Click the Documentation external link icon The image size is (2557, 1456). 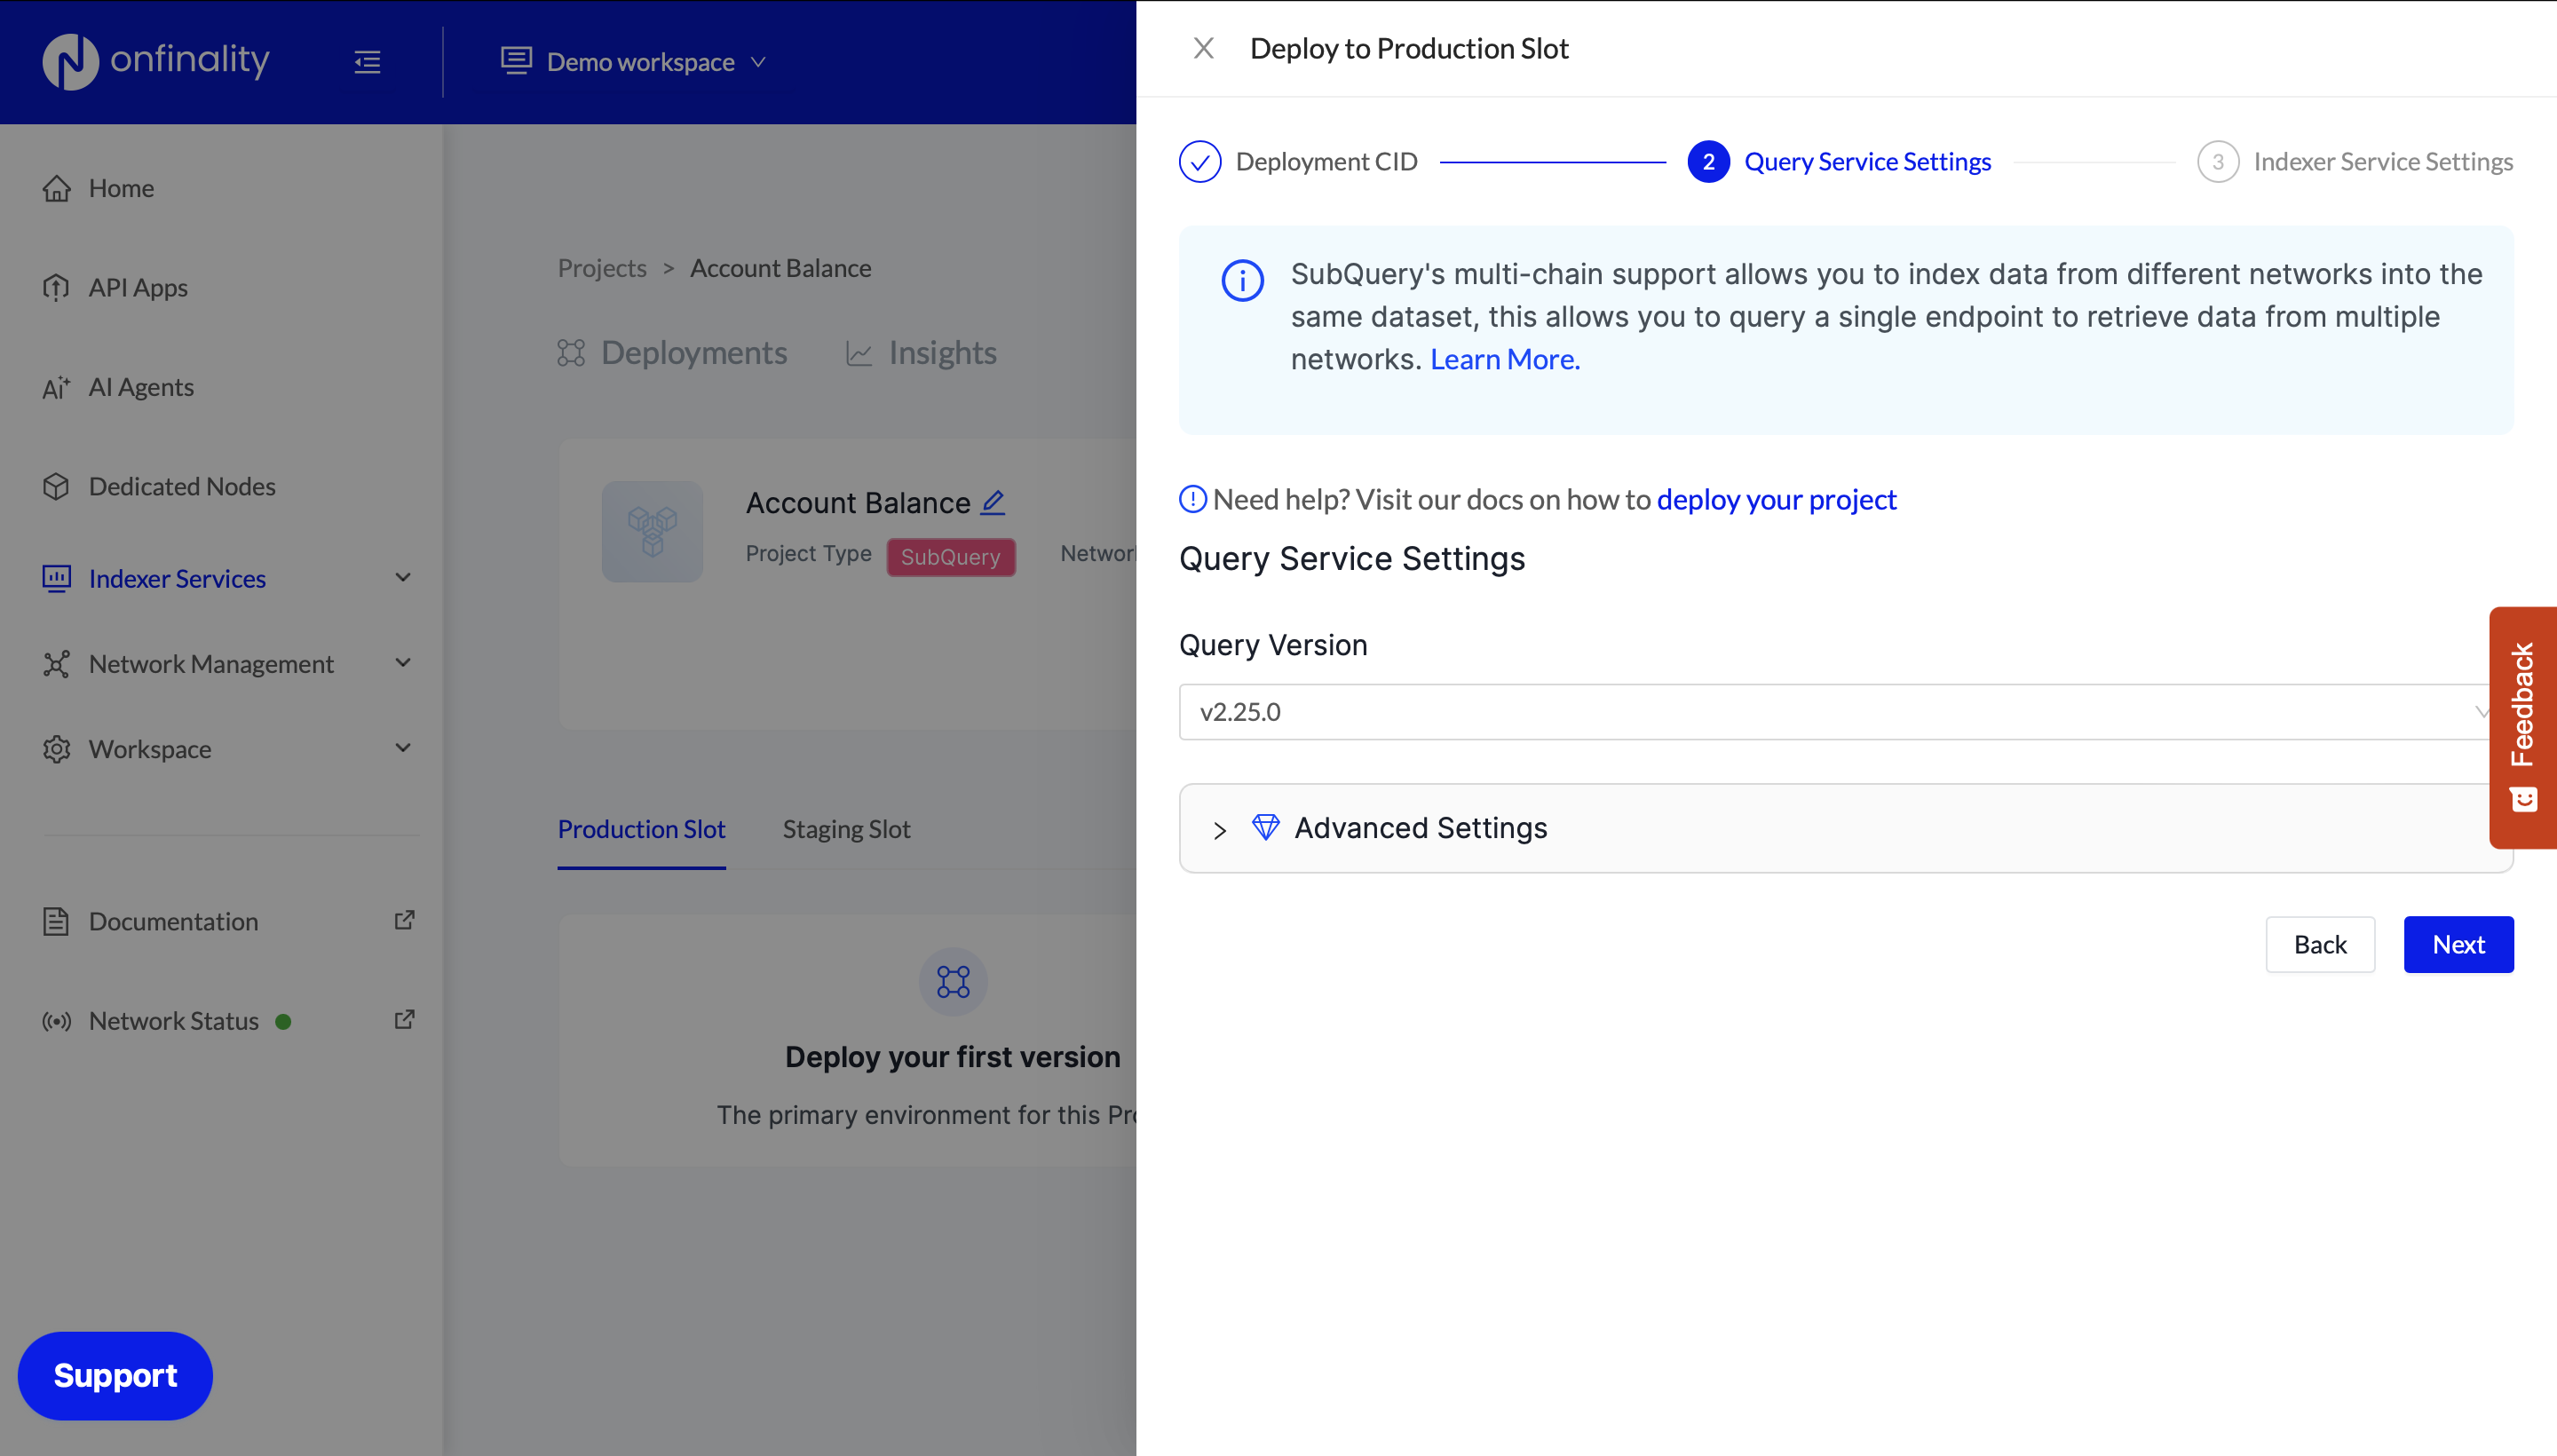pos(404,920)
